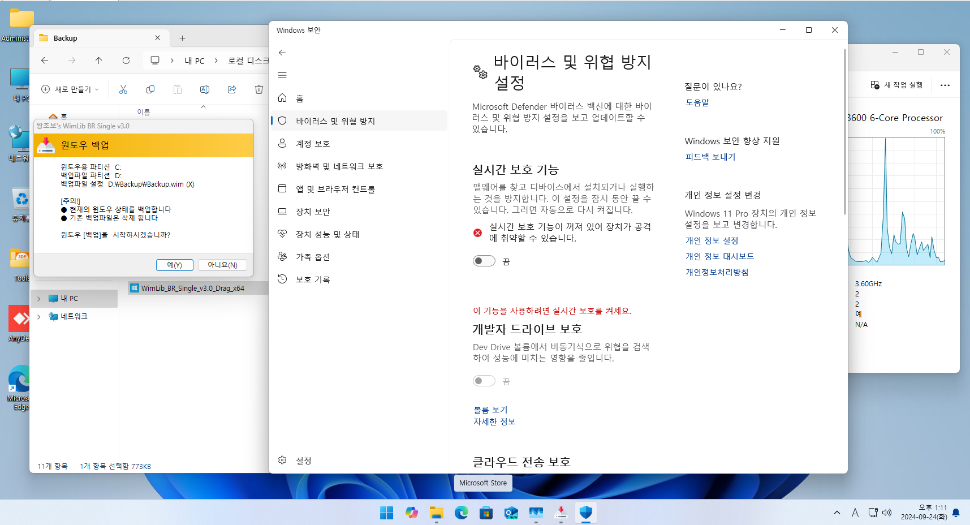Click 피드백 보내기 link
The height and width of the screenshot is (525, 970).
pos(710,157)
